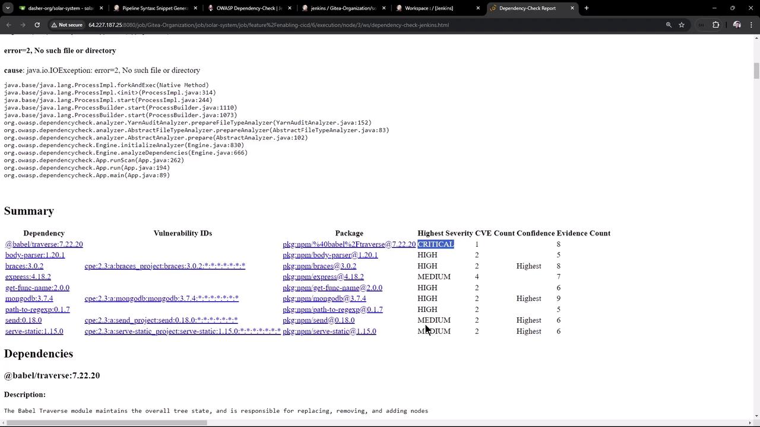Open pkg:npm/send@0.18.0 package link
This screenshot has height=427, width=760.
318,320
